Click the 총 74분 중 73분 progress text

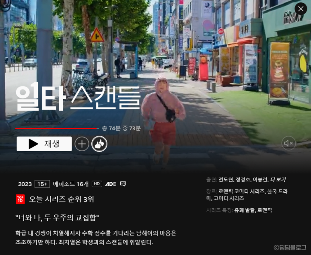121,128
